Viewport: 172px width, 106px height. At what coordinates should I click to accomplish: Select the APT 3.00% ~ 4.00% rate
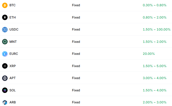tap(154, 78)
